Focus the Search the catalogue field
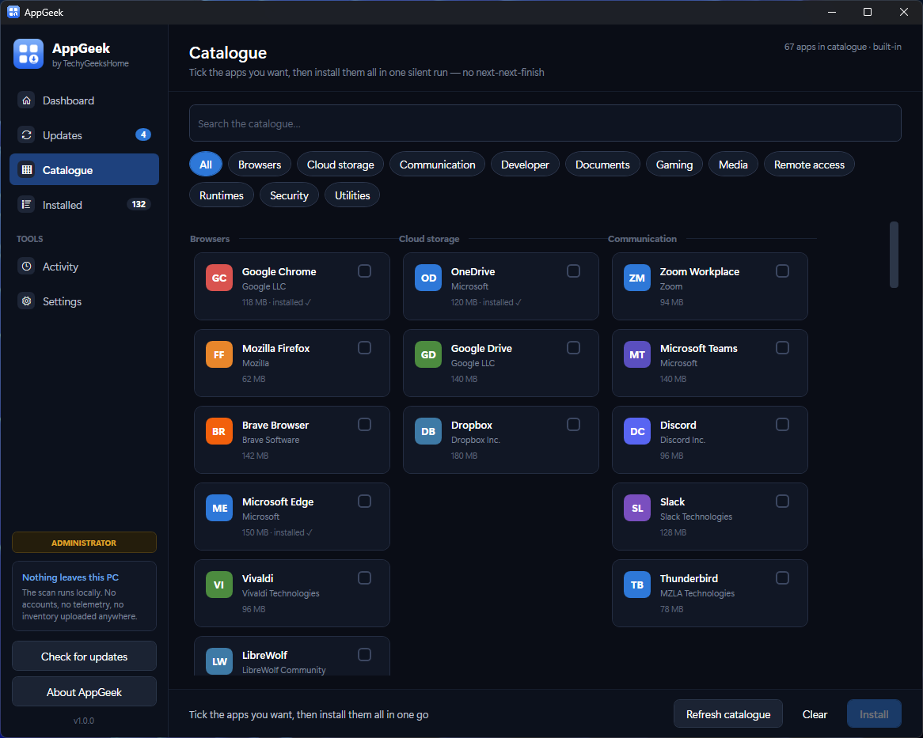The height and width of the screenshot is (738, 923). tap(545, 123)
